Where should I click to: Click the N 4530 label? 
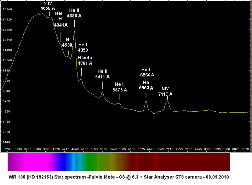coord(67,42)
